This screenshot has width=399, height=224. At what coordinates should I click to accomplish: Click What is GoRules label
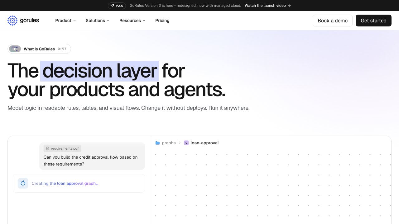pos(39,49)
